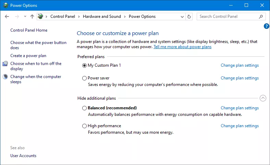The image size is (270, 165).
Task: Collapse the Hide additional plans section
Action: click(x=263, y=98)
